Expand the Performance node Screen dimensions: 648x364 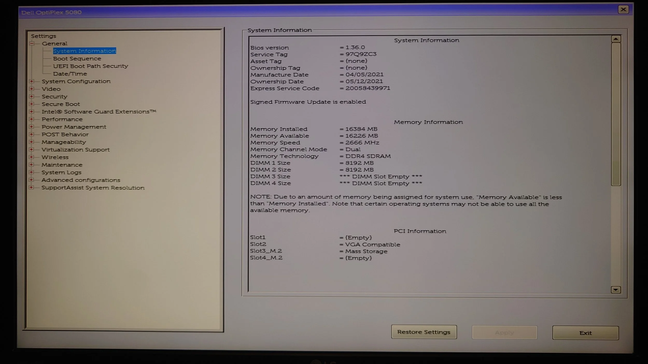click(32, 119)
